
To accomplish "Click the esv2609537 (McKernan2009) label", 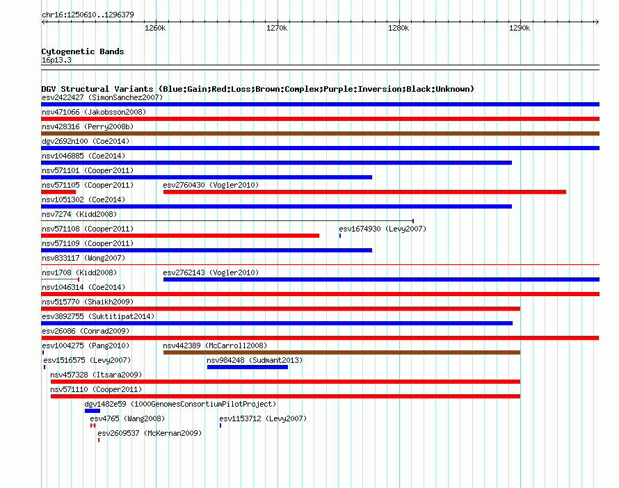I will click(x=150, y=433).
